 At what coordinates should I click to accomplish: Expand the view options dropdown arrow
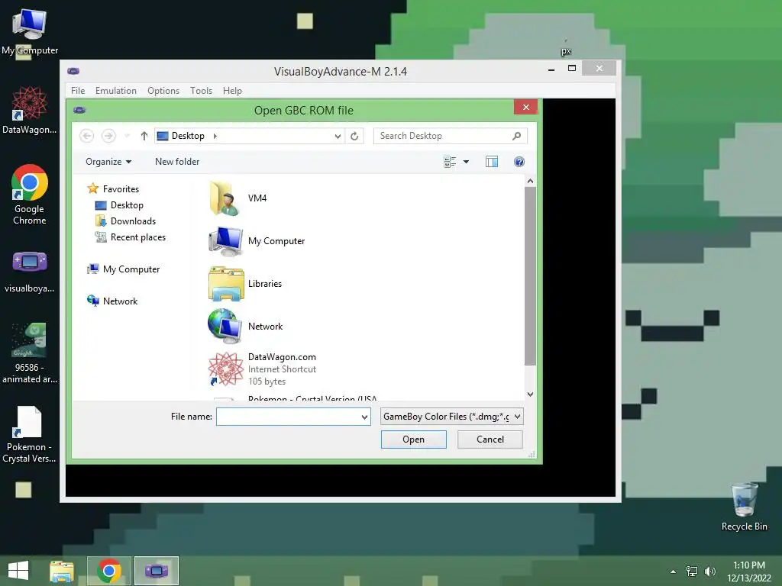(x=466, y=162)
